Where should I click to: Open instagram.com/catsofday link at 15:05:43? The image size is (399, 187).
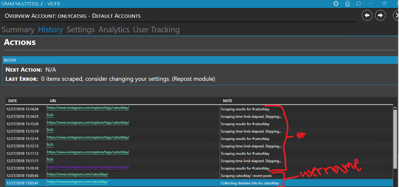point(78,175)
